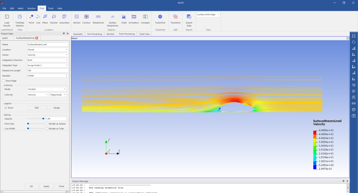Screen dimensions: 358x193
Task: Select the Point location tool
Action: click(x=31, y=19)
